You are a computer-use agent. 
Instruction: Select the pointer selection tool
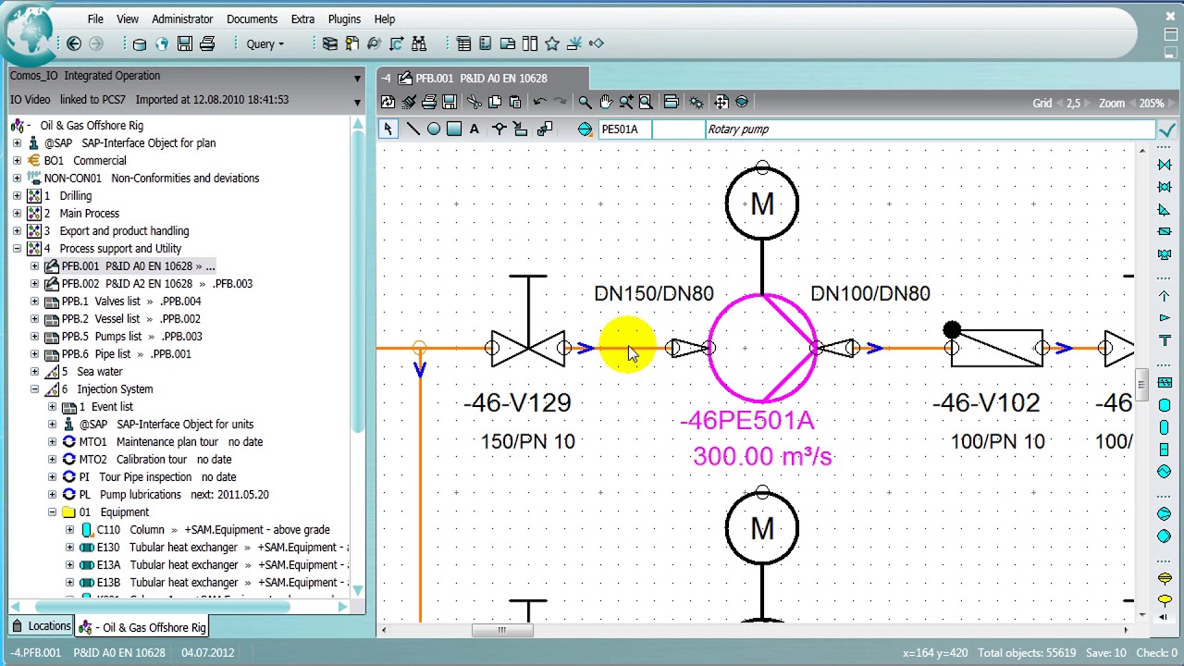[x=388, y=129]
